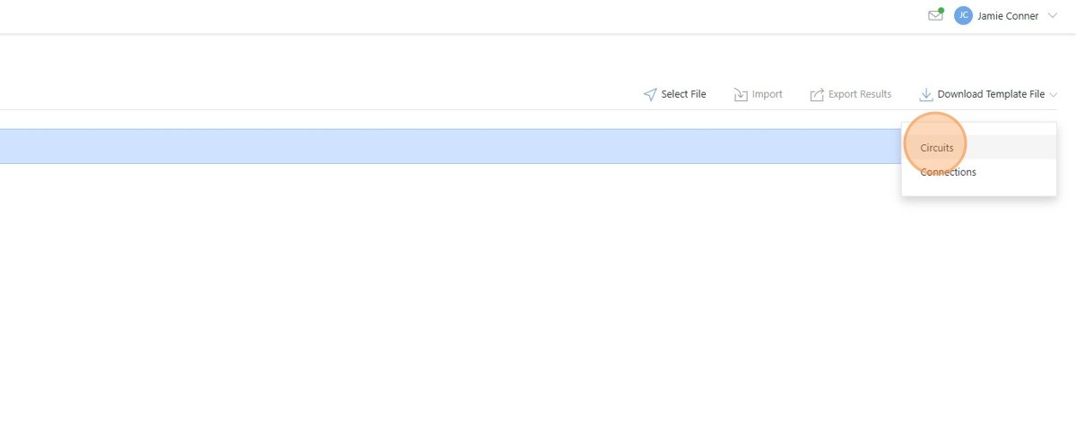This screenshot has width=1076, height=432.
Task: Open the Jamie Conner user menu
Action: pos(1008,15)
